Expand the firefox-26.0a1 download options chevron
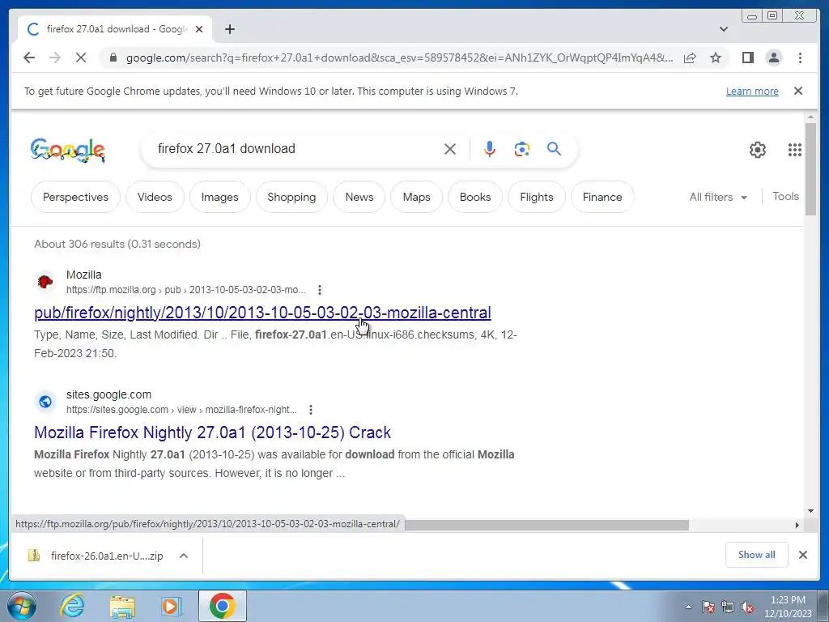 184,556
